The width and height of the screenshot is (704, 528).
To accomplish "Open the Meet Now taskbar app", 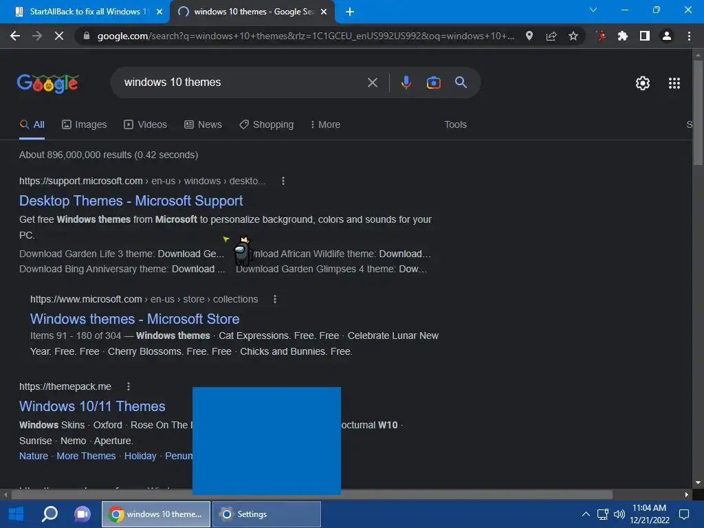I will [82, 514].
